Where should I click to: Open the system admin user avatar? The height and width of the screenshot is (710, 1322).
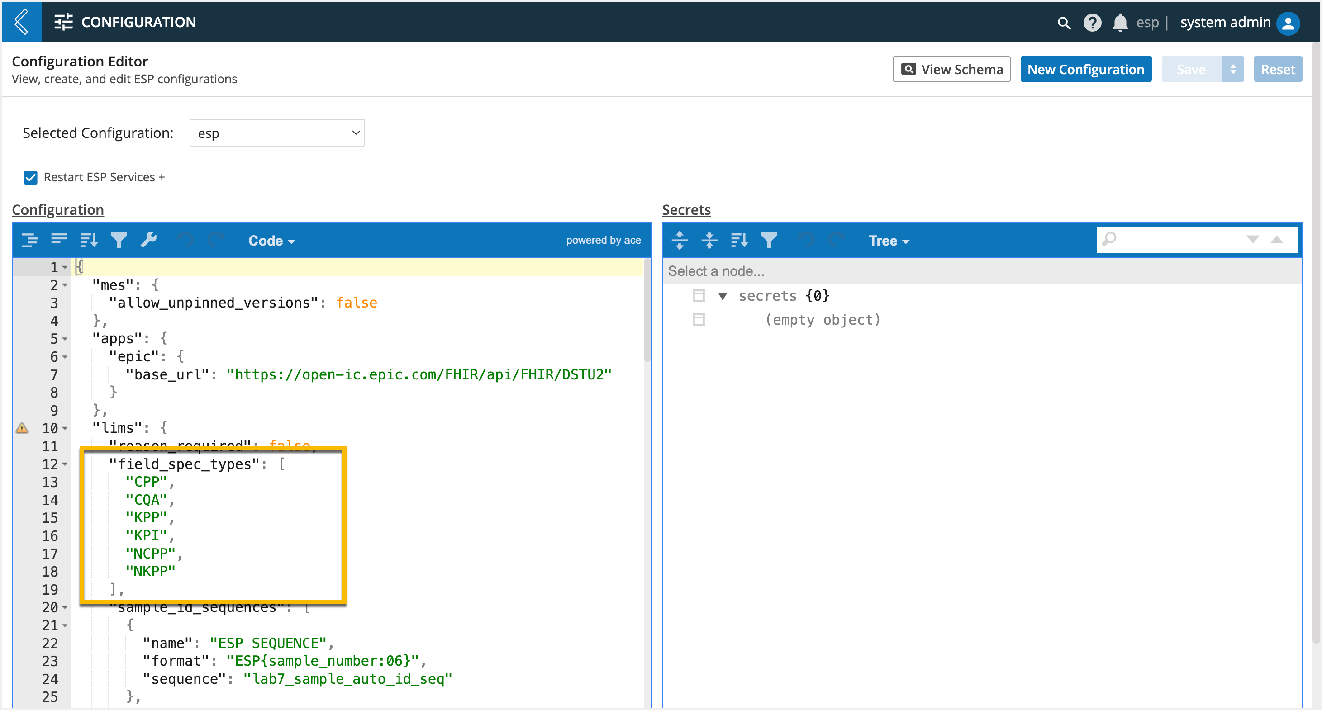1288,23
